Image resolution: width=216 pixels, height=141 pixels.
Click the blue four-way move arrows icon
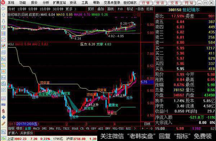[3, 117]
